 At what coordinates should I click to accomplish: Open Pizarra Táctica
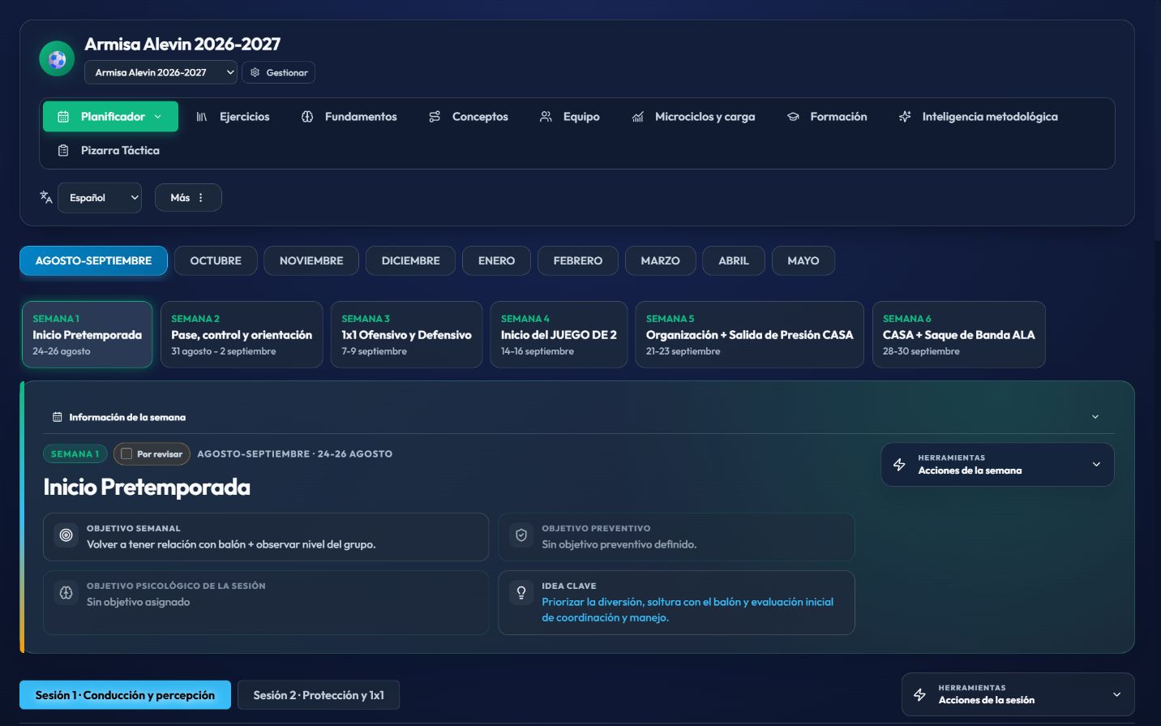coord(108,150)
